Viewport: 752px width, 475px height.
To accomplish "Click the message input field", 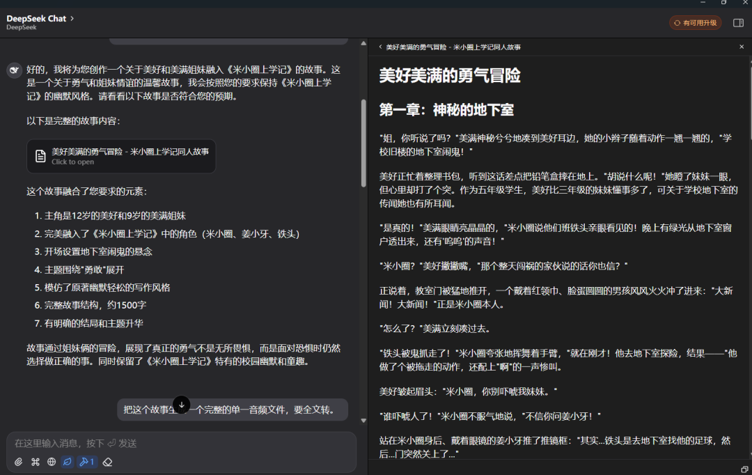I will tap(181, 443).
